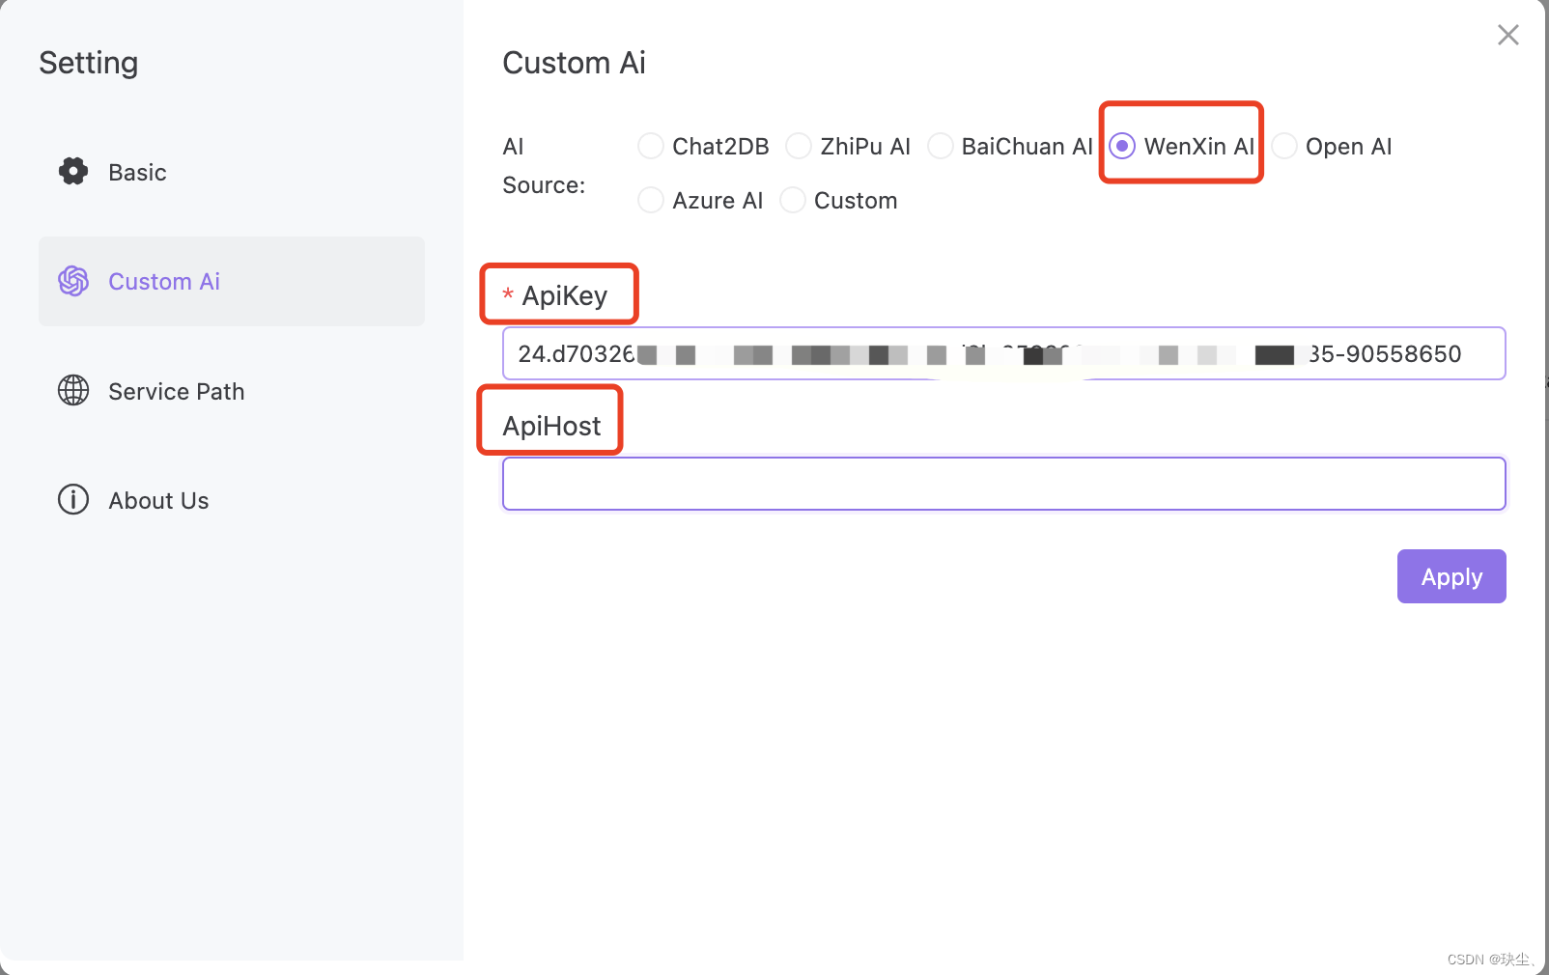The image size is (1549, 975).
Task: Select the Azure AI radio button
Action: click(651, 201)
